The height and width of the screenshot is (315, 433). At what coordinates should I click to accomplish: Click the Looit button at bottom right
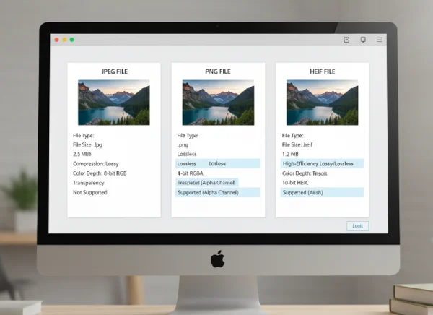(x=357, y=226)
